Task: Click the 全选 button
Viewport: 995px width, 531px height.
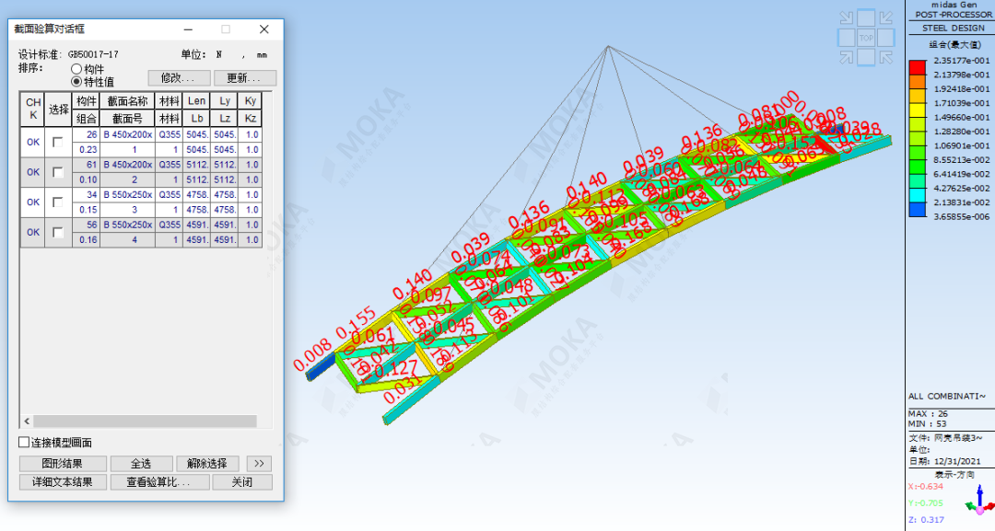Action: click(x=140, y=464)
